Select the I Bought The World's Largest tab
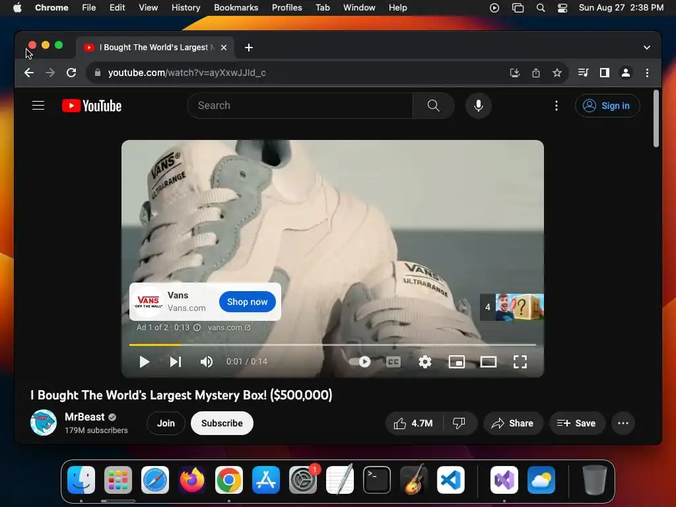676x507 pixels. tap(155, 48)
